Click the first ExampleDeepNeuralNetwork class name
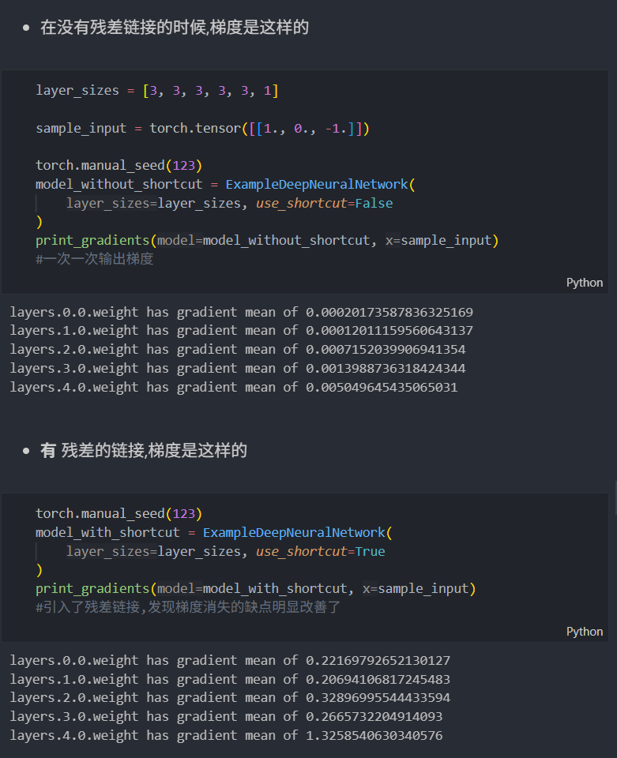 click(x=317, y=185)
